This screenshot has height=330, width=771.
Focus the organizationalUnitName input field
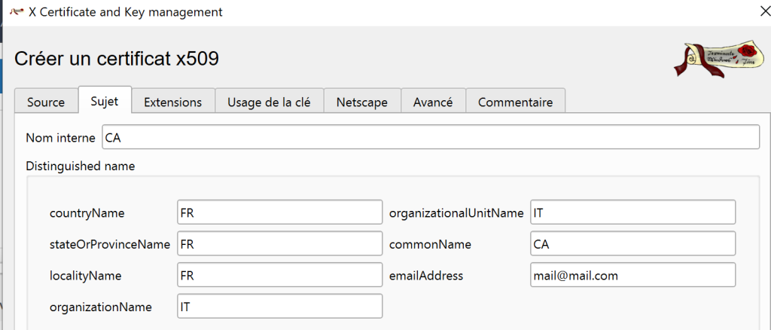point(632,212)
